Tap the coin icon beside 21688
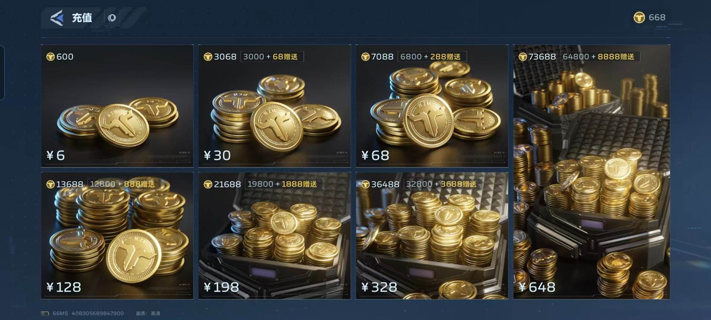Screen dimensions: 711x320 point(208,184)
